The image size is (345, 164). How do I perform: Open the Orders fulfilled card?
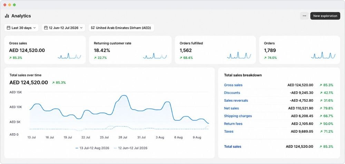(215, 50)
